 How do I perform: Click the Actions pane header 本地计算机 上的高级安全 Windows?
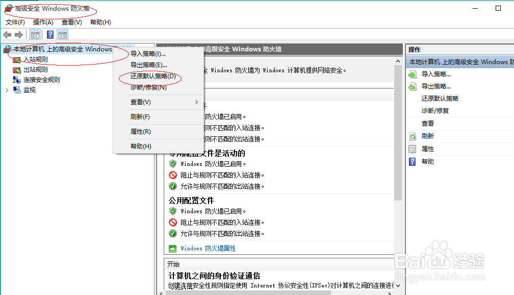[460, 62]
